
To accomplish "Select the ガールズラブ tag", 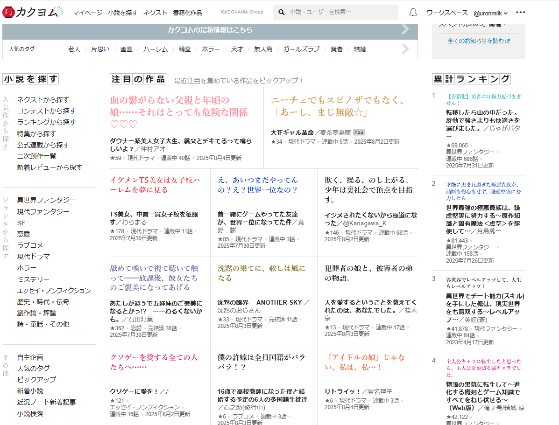I will click(301, 49).
